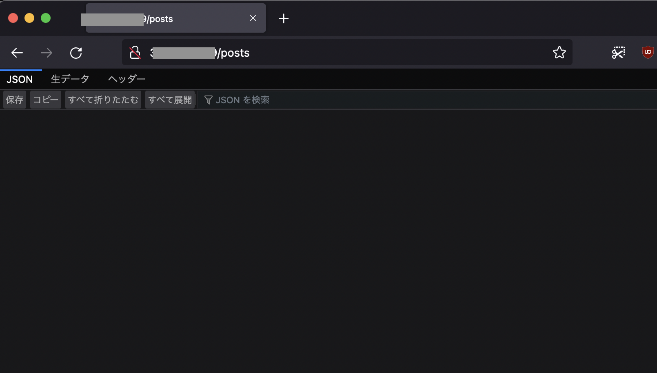Viewport: 657px width, 373px height.
Task: Click the forward navigation arrow
Action: [47, 53]
